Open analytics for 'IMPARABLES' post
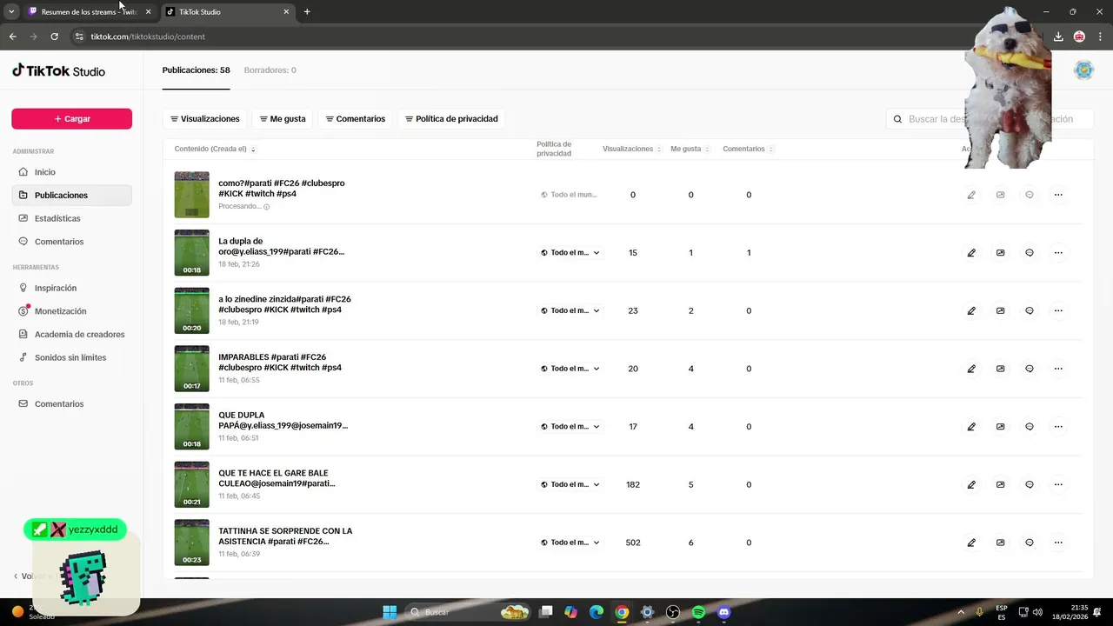The height and width of the screenshot is (626, 1113). click(1000, 369)
